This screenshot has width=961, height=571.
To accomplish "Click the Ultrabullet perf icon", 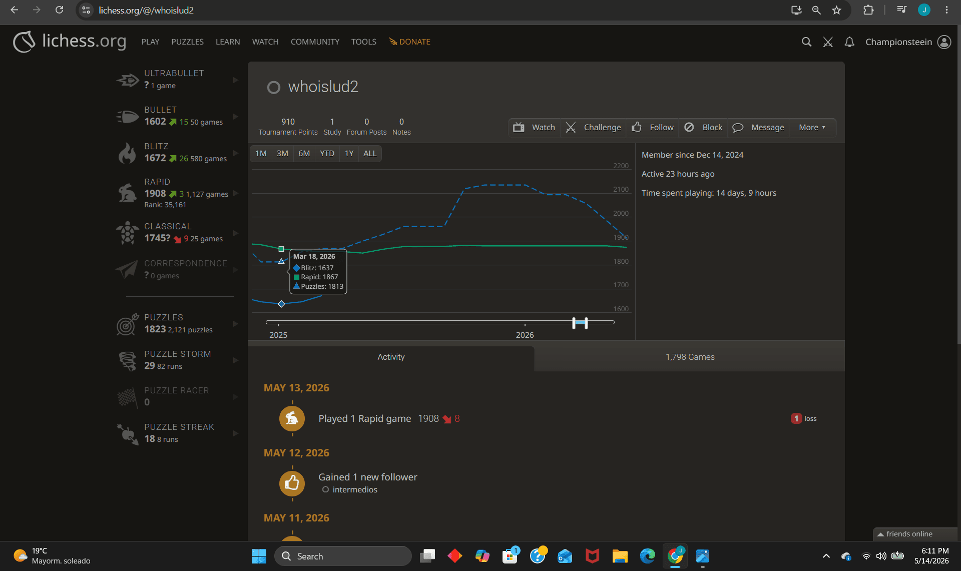I will tap(128, 80).
